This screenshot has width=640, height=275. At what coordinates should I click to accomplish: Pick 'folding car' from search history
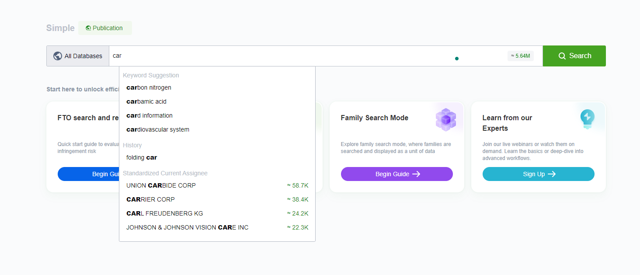(142, 157)
